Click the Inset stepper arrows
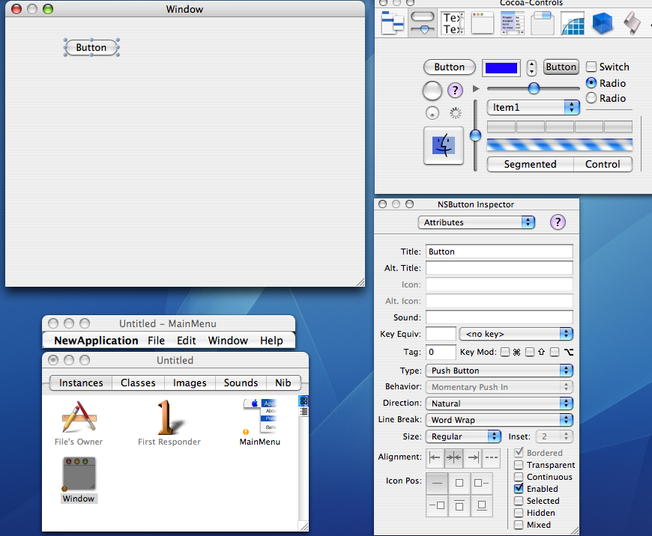 click(x=566, y=436)
